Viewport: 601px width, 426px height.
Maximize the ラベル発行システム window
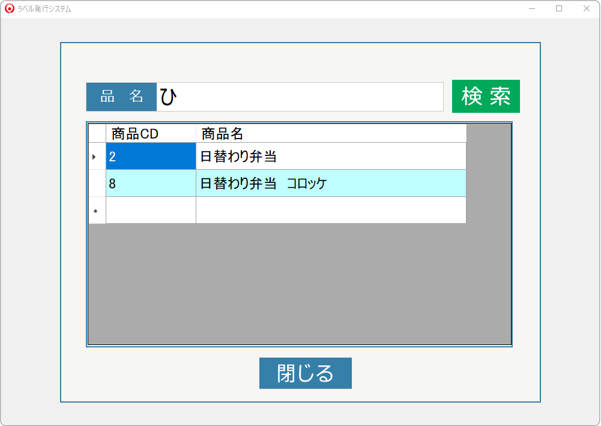click(x=559, y=8)
